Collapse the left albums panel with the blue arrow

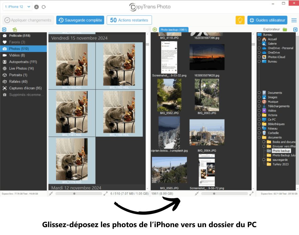coord(4,30)
